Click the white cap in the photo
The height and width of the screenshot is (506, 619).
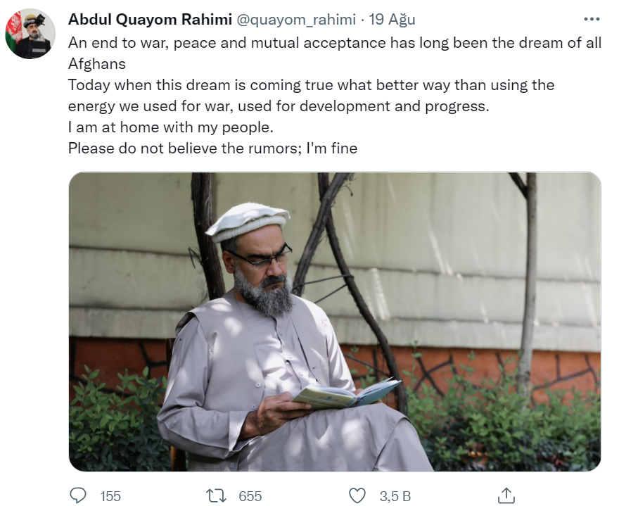(x=248, y=221)
